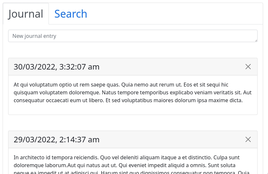This screenshot has width=268, height=174.
Task: Click the sentence starting 'At qui voluptatum'
Action: 65,85
